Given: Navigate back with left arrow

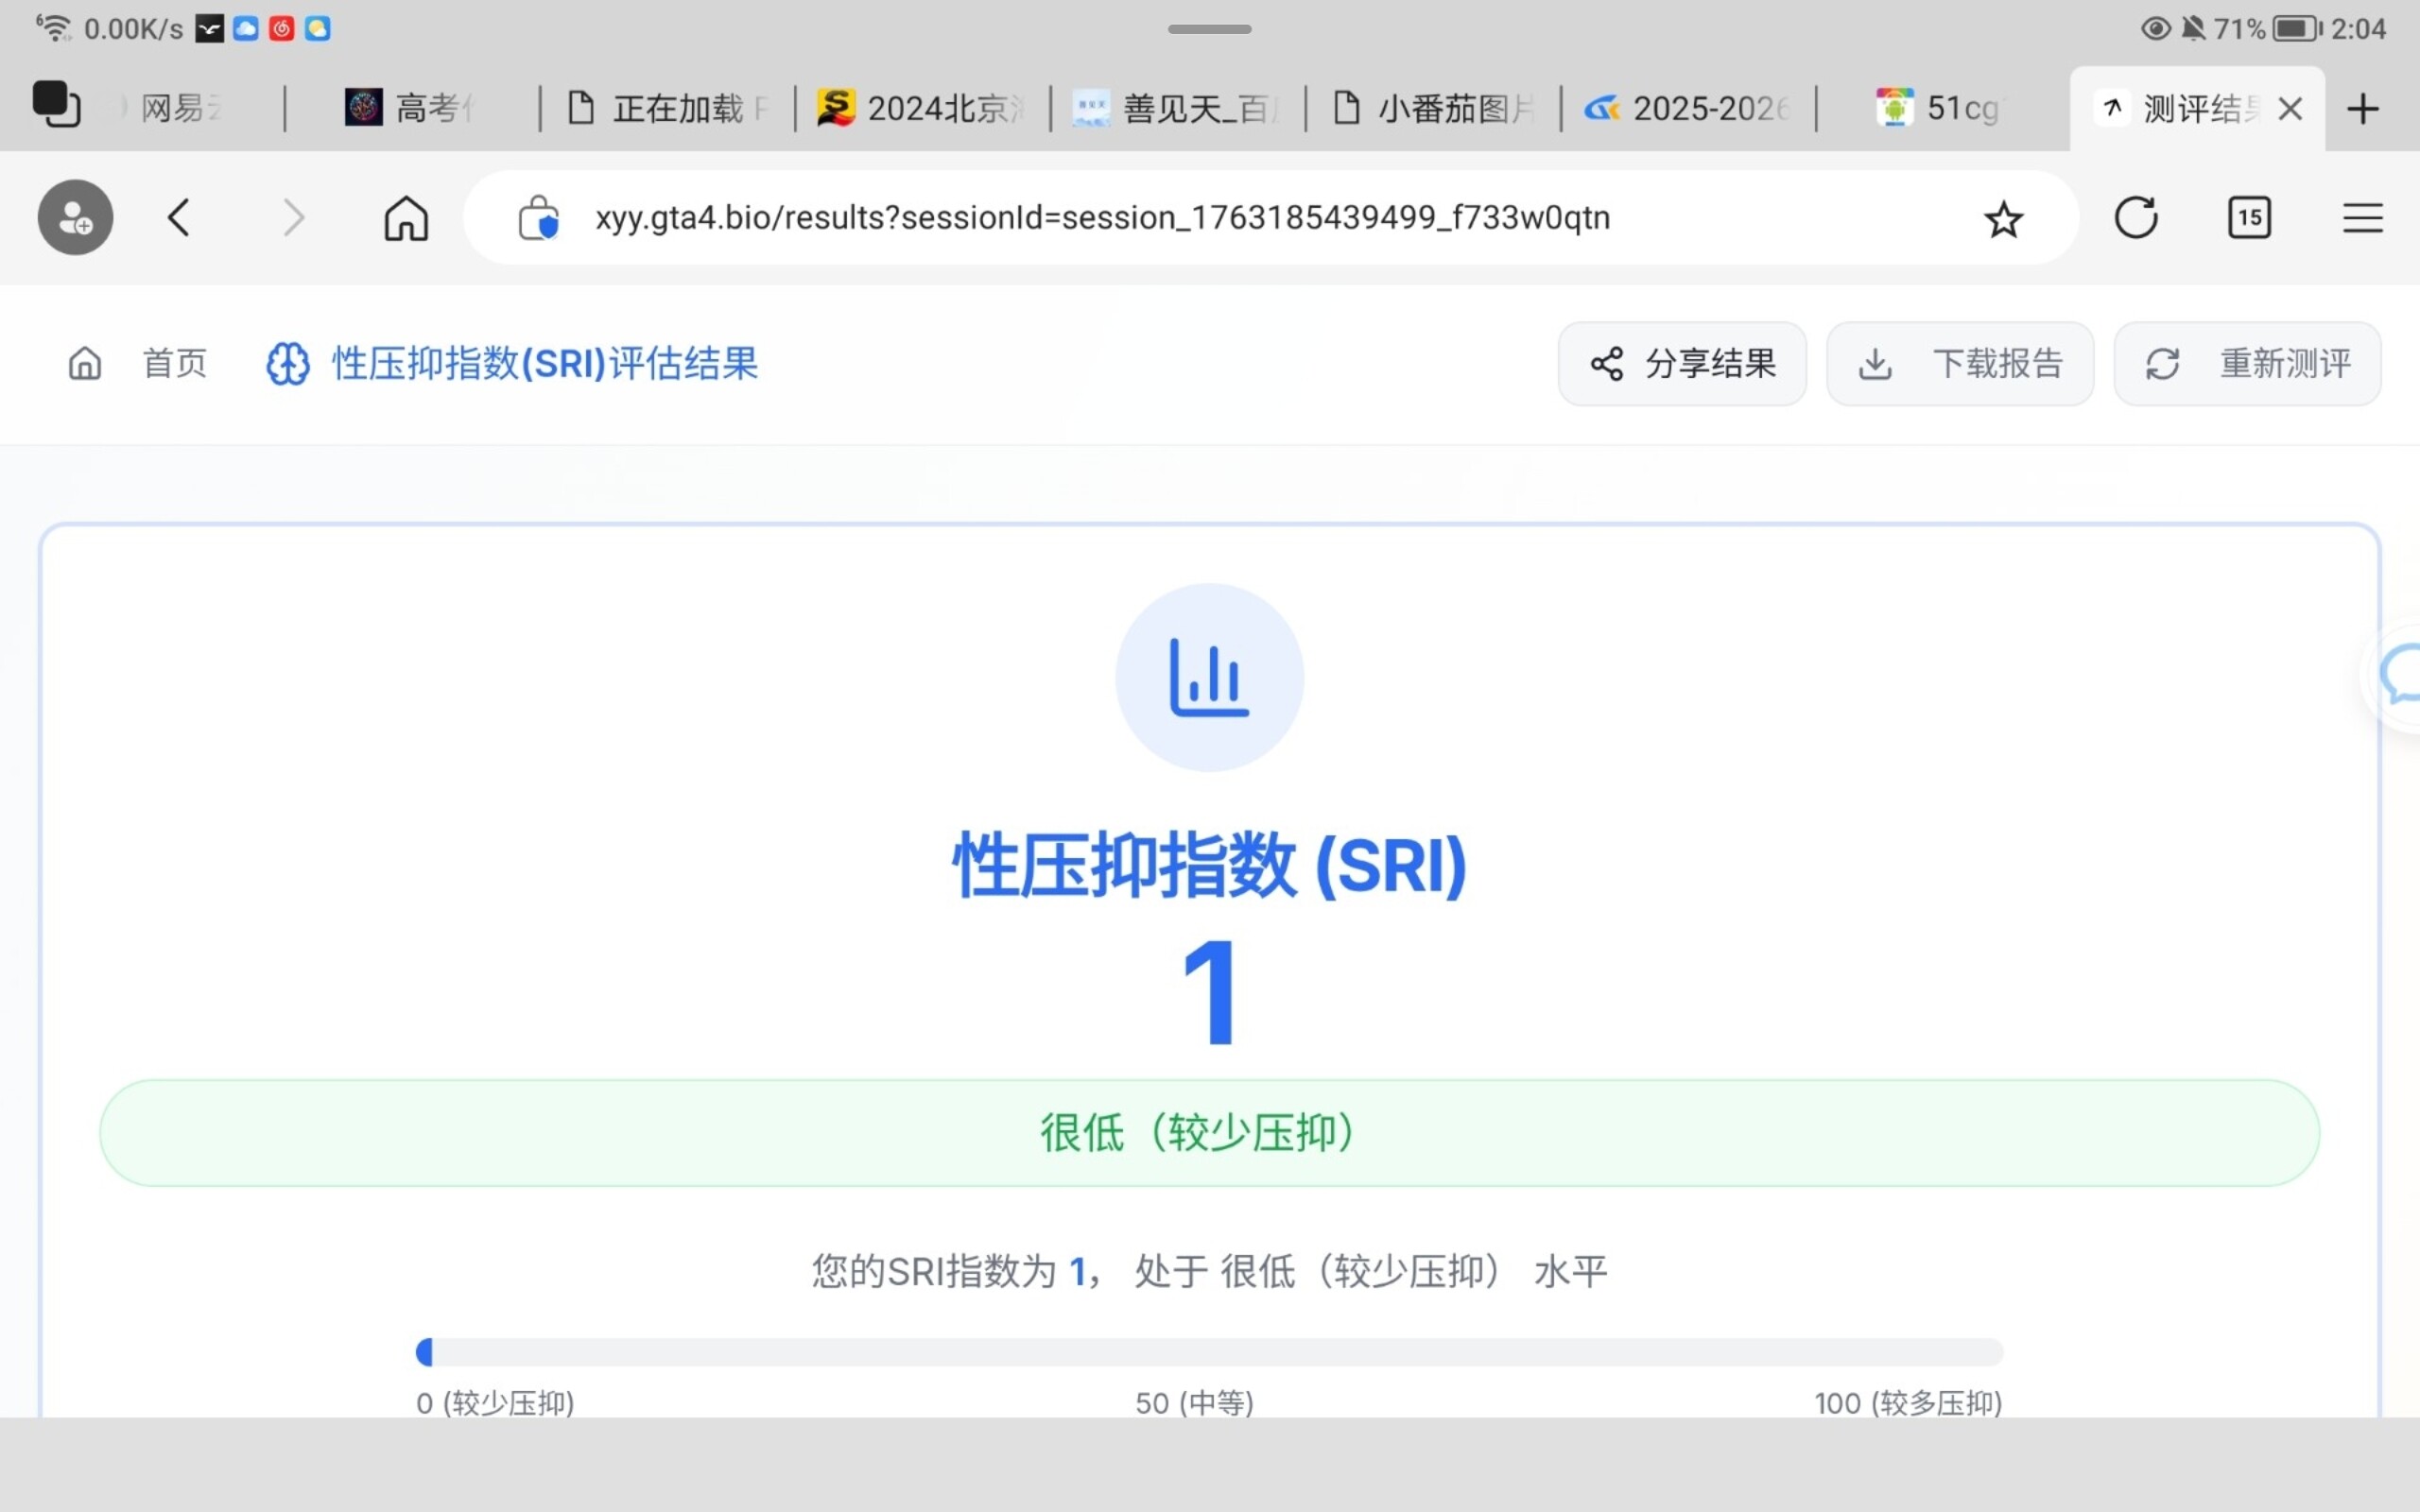Looking at the screenshot, I should [180, 217].
